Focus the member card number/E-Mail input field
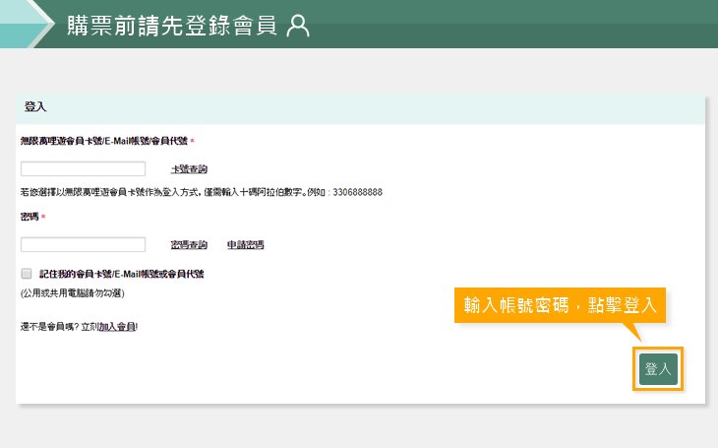Image resolution: width=718 pixels, height=448 pixels. coord(83,168)
